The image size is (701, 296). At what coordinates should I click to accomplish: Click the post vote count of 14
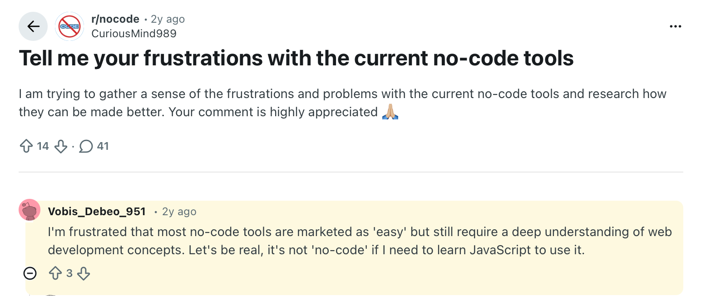click(x=43, y=146)
